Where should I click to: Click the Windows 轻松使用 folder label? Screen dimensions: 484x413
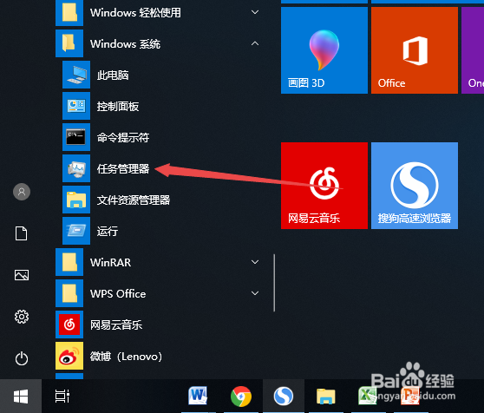[135, 13]
